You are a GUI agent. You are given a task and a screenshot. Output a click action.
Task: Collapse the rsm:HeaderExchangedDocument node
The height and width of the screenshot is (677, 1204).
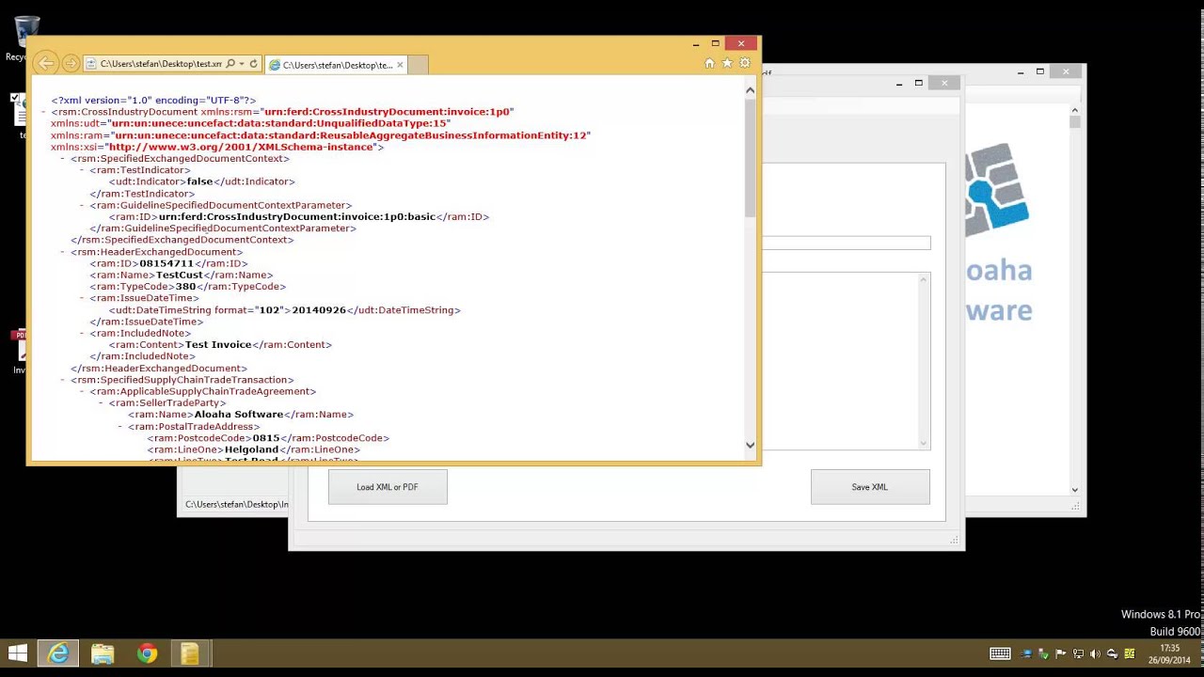point(63,252)
